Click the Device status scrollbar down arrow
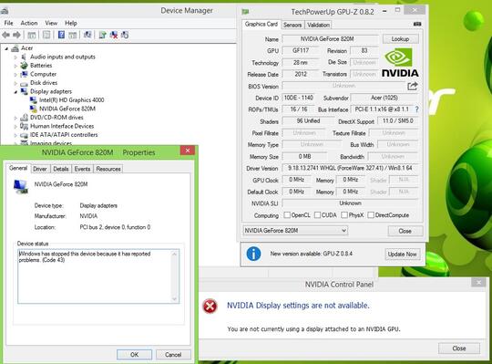Viewport: 492px width, 364px height. coord(174,299)
